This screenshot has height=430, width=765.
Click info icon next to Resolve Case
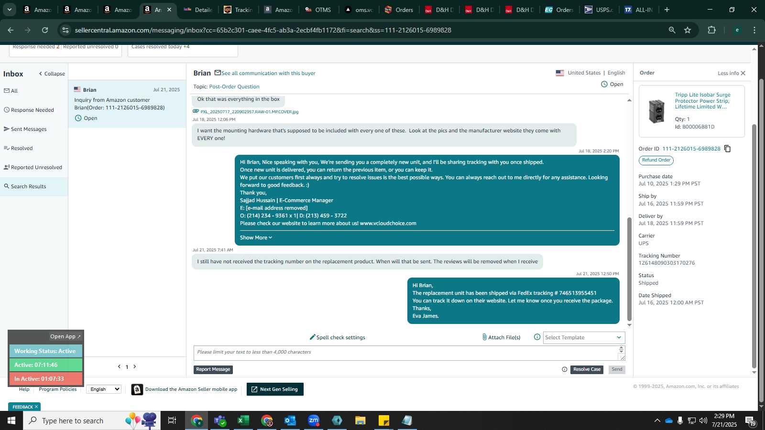coord(565,369)
